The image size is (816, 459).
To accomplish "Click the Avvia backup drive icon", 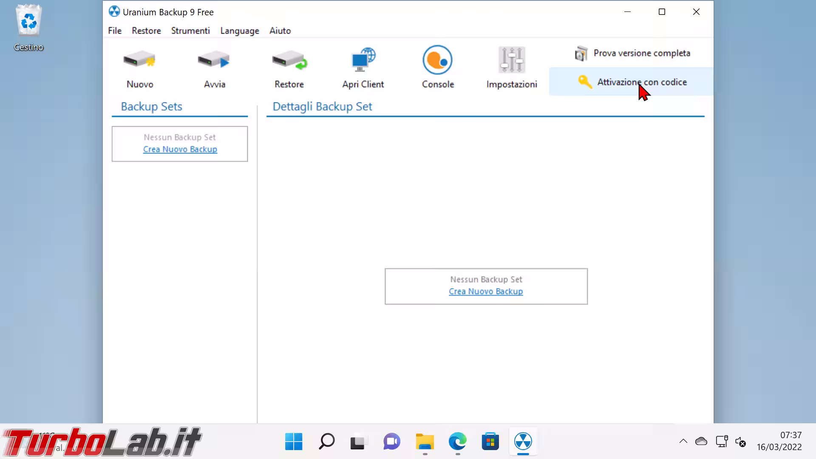I will 214,60.
